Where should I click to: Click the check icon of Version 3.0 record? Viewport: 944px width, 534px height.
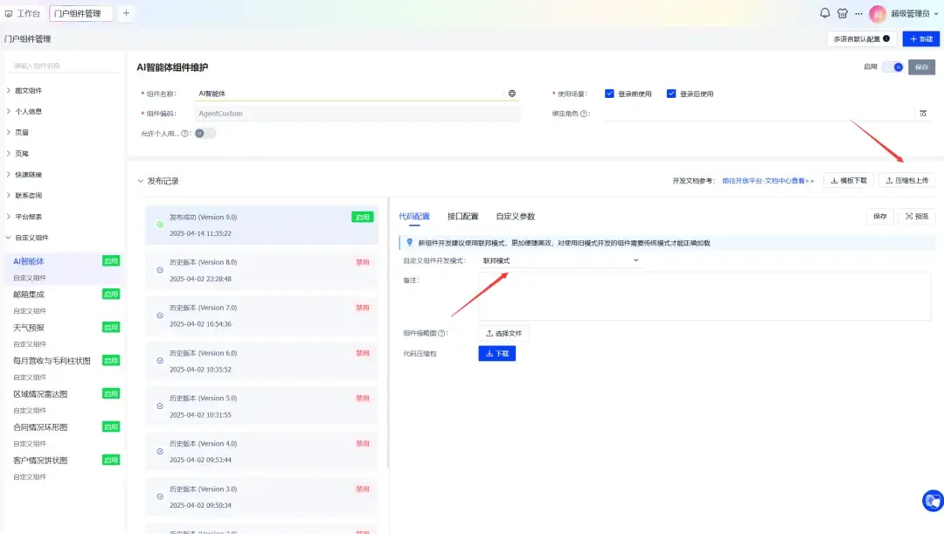click(160, 496)
